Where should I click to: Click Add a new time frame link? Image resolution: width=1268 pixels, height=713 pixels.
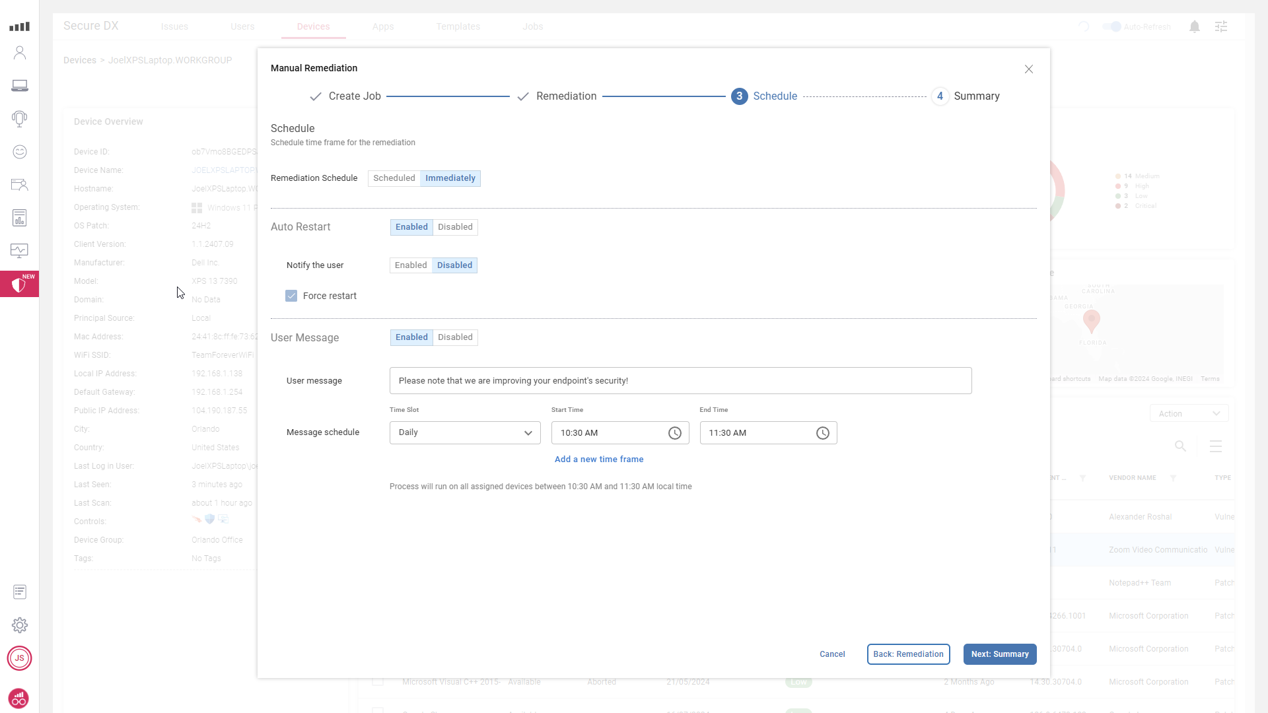(x=598, y=459)
